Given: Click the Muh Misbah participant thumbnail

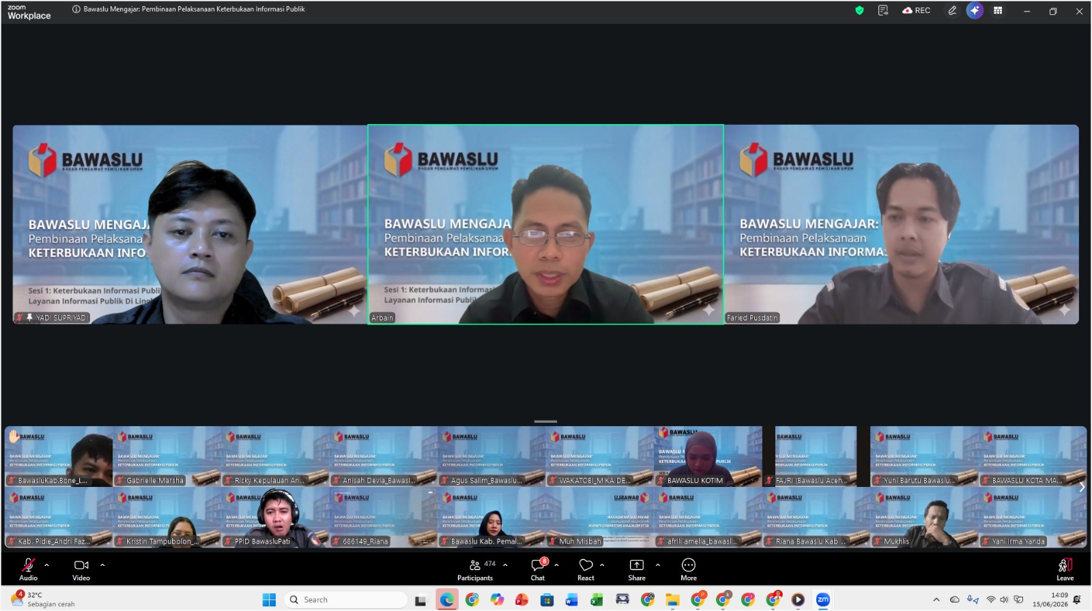Looking at the screenshot, I should (601, 518).
